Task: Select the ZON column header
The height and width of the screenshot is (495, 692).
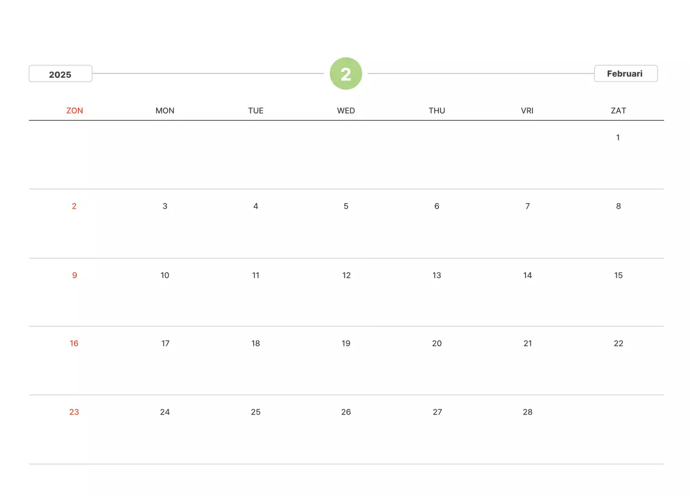Action: pos(75,111)
